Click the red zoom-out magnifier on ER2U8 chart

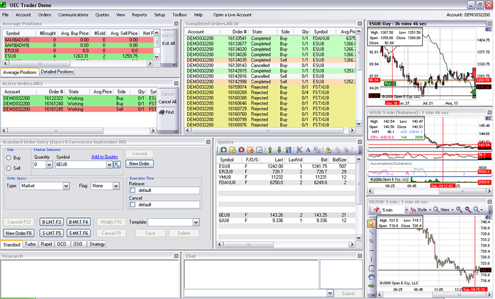468,209
